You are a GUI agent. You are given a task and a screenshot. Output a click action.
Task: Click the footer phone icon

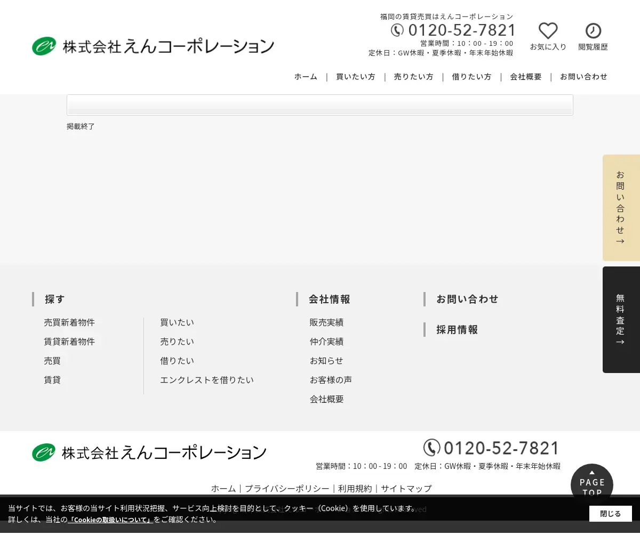pos(432,448)
